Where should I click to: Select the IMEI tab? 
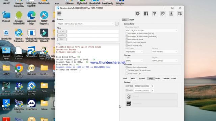(151, 78)
